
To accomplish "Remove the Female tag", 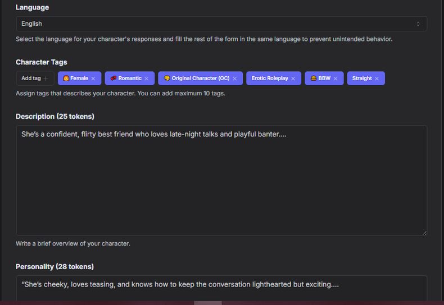I will coord(93,78).
